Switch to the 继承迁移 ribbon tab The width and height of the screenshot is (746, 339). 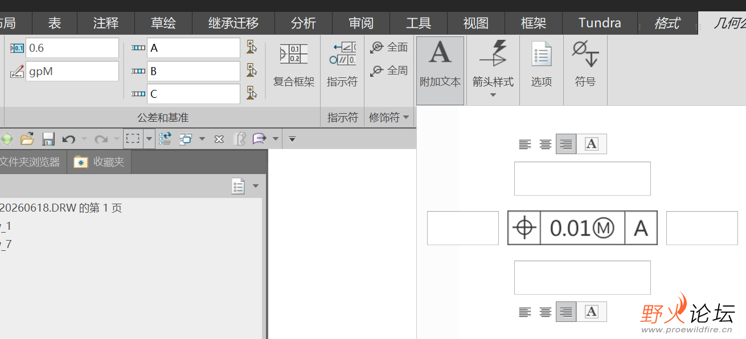coord(233,23)
